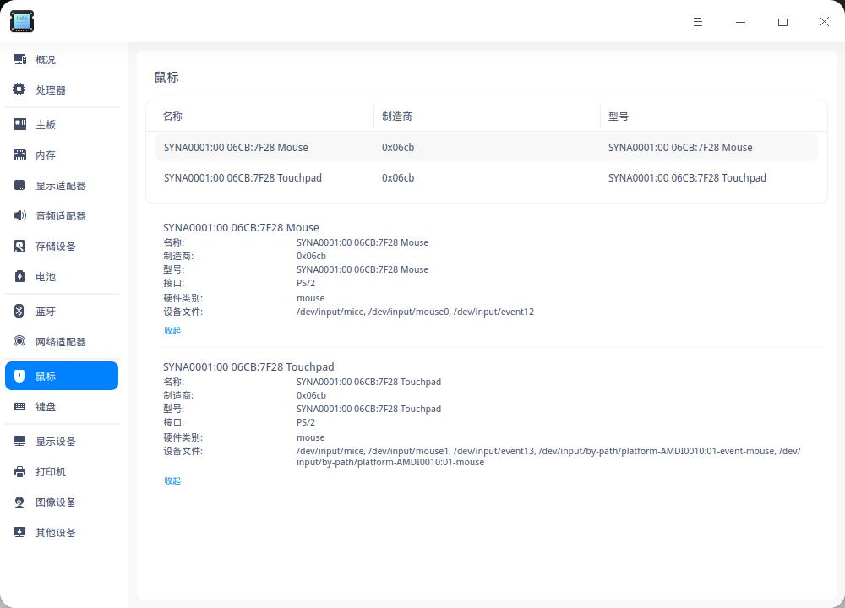
Task: Open the main menu hamburger button
Action: (x=698, y=22)
